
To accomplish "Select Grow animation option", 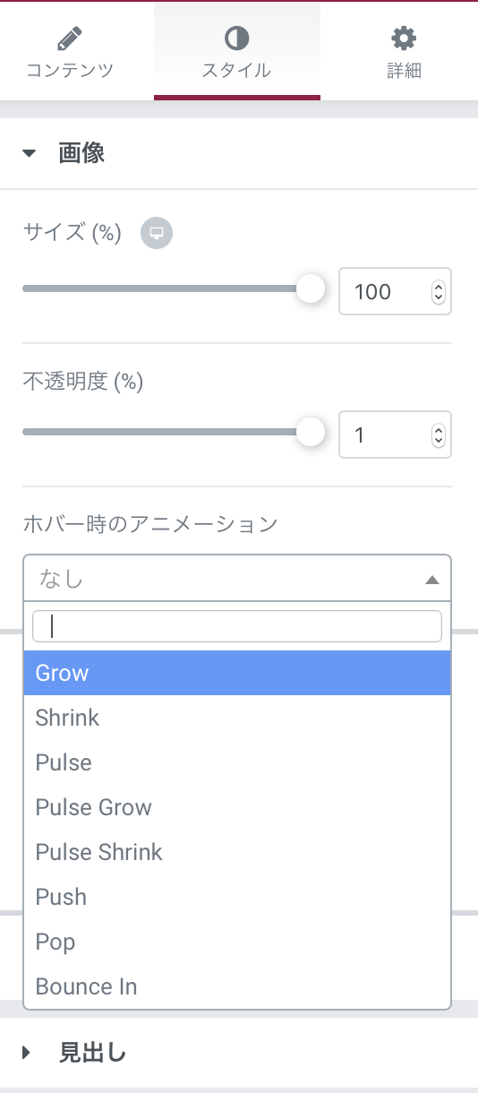I will [237, 673].
